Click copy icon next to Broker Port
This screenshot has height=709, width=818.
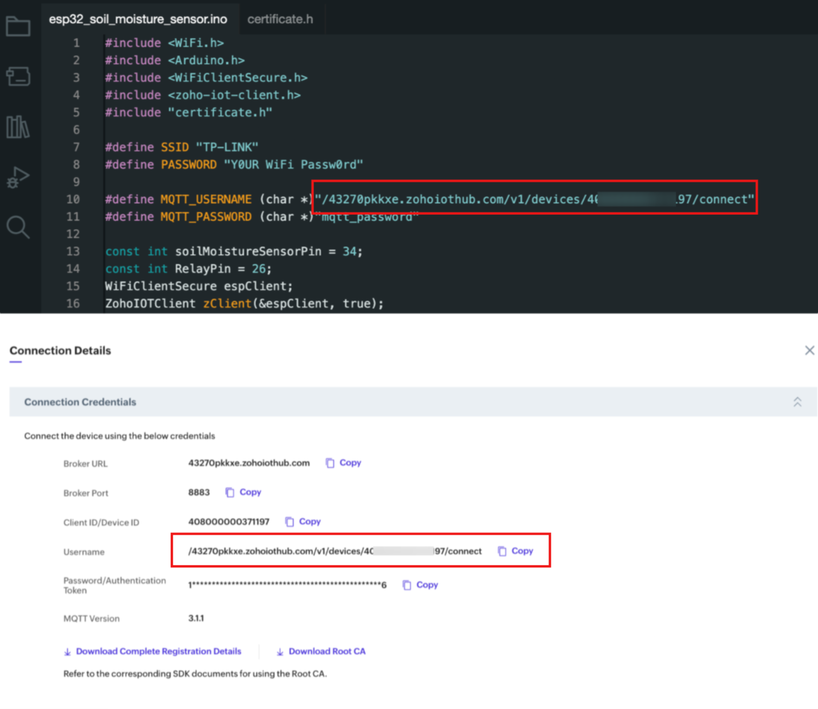pyautogui.click(x=230, y=492)
